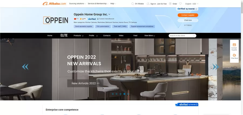Open the Order clipboard icon
This screenshot has height=115, width=243.
click(170, 4)
